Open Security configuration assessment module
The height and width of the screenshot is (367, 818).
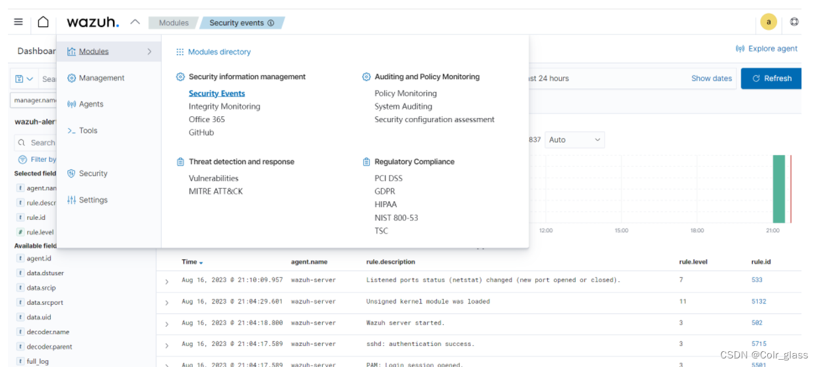pyautogui.click(x=434, y=119)
